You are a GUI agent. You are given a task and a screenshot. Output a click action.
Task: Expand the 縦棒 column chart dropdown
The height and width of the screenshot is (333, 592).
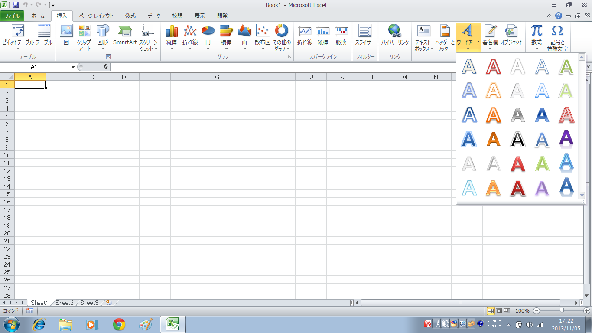pyautogui.click(x=172, y=49)
